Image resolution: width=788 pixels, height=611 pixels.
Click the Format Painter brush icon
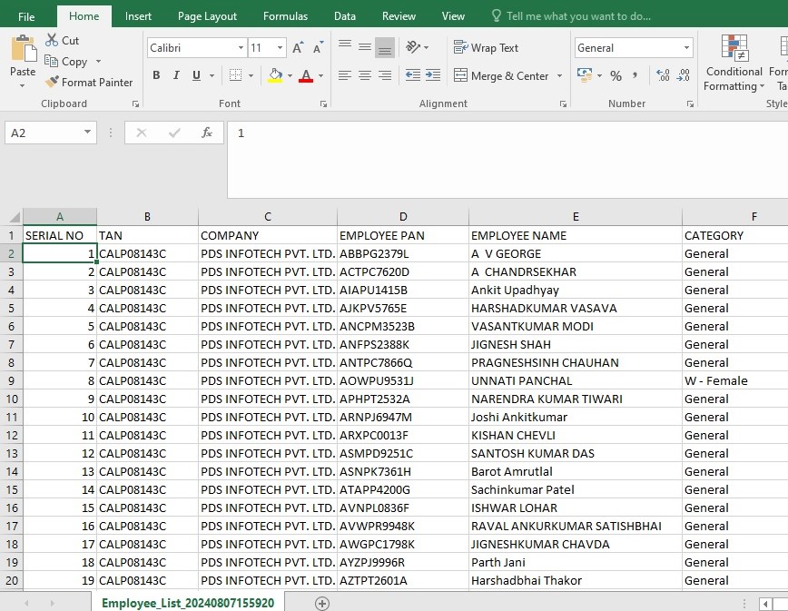(x=52, y=82)
